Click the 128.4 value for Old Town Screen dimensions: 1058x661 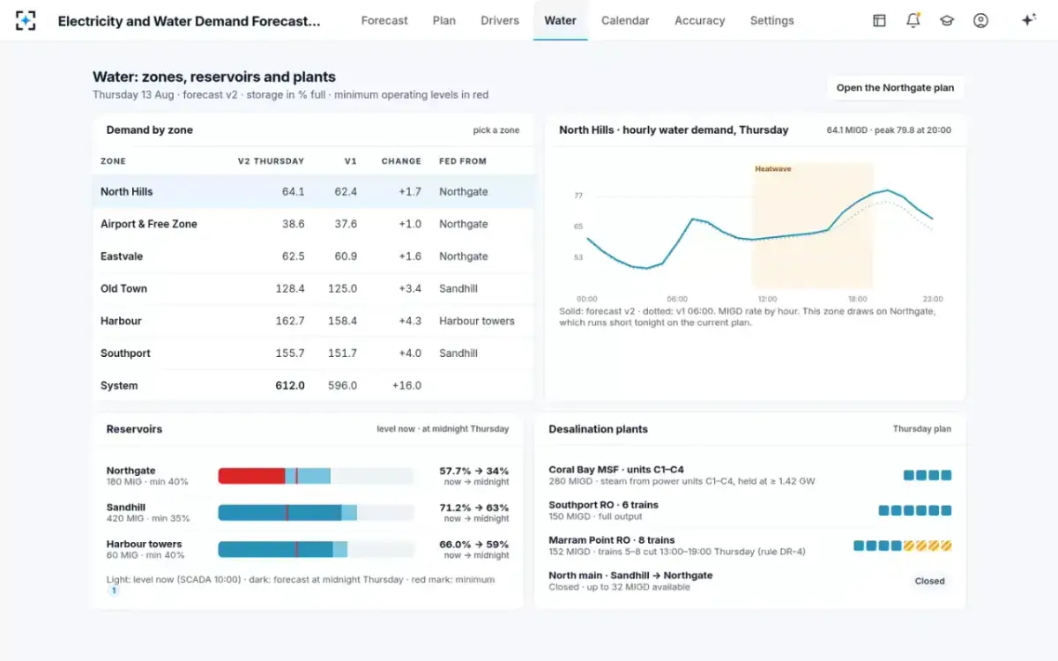(x=290, y=288)
